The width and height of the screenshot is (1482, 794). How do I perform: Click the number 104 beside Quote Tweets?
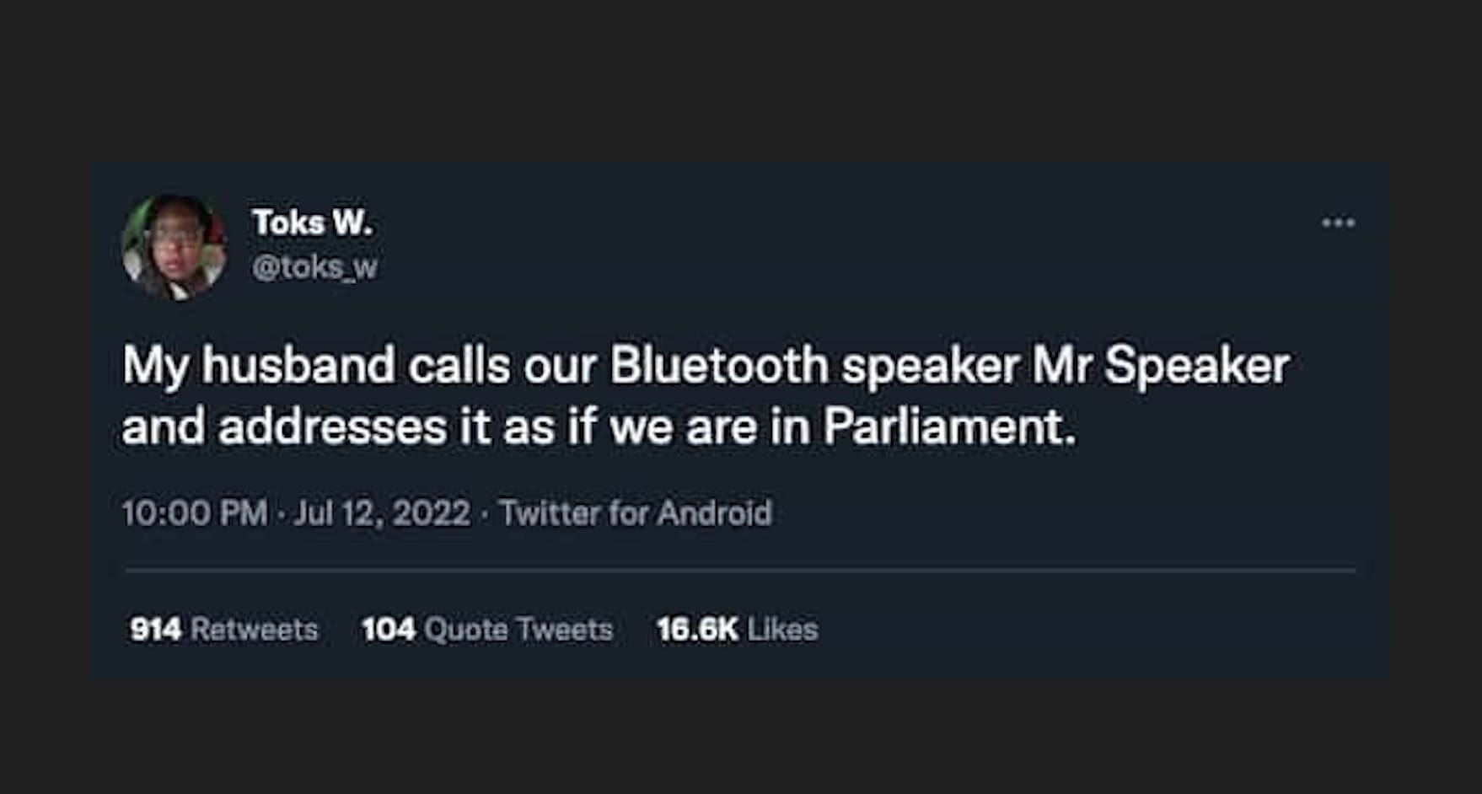point(389,630)
